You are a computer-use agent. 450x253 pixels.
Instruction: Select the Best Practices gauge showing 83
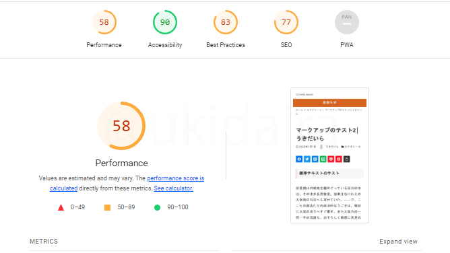coord(226,22)
